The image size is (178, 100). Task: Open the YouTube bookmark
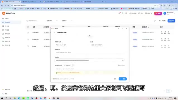click(124, 9)
